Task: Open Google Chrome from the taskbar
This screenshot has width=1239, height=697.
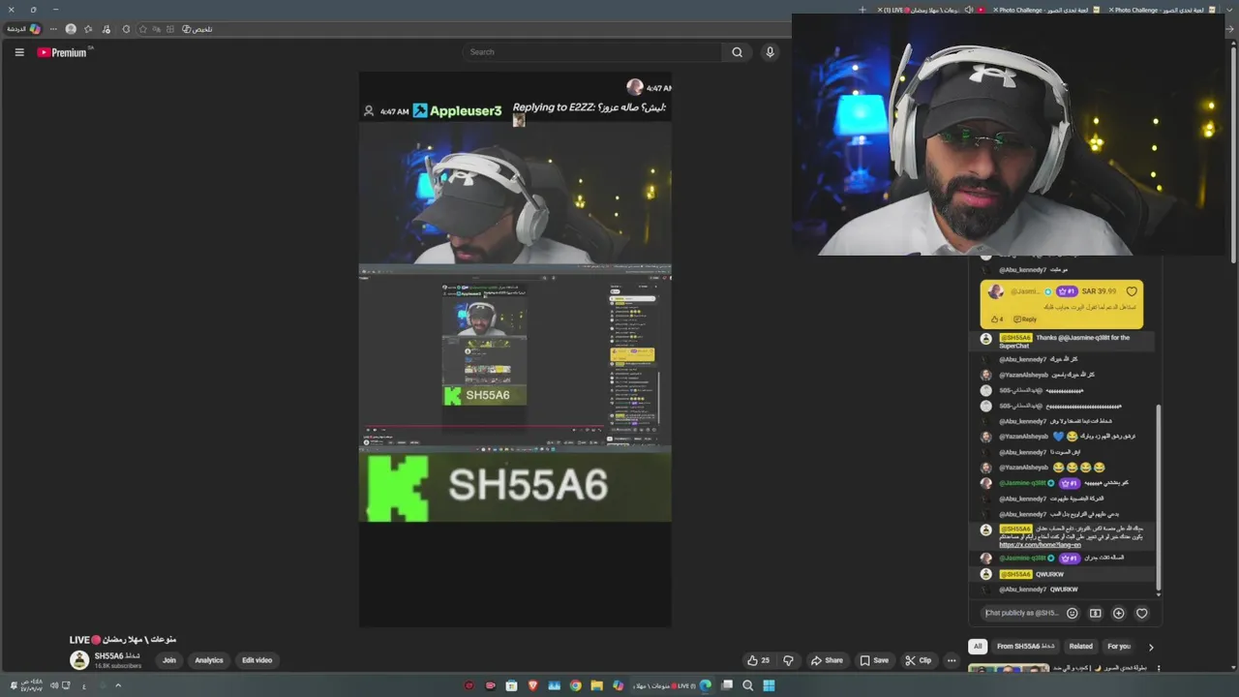Action: tap(575, 685)
